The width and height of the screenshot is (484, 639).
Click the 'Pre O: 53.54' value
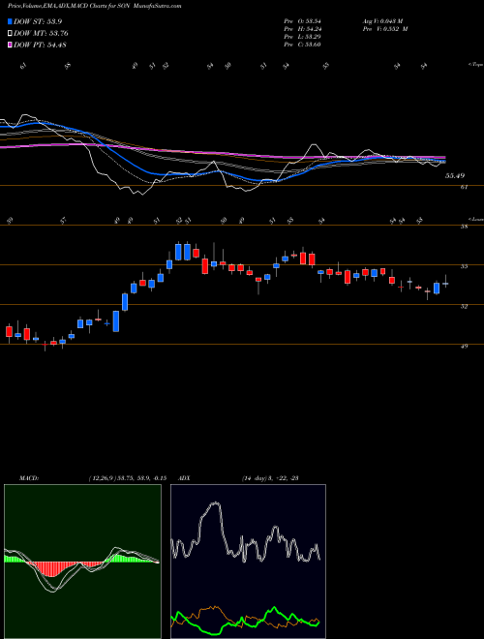pyautogui.click(x=303, y=21)
